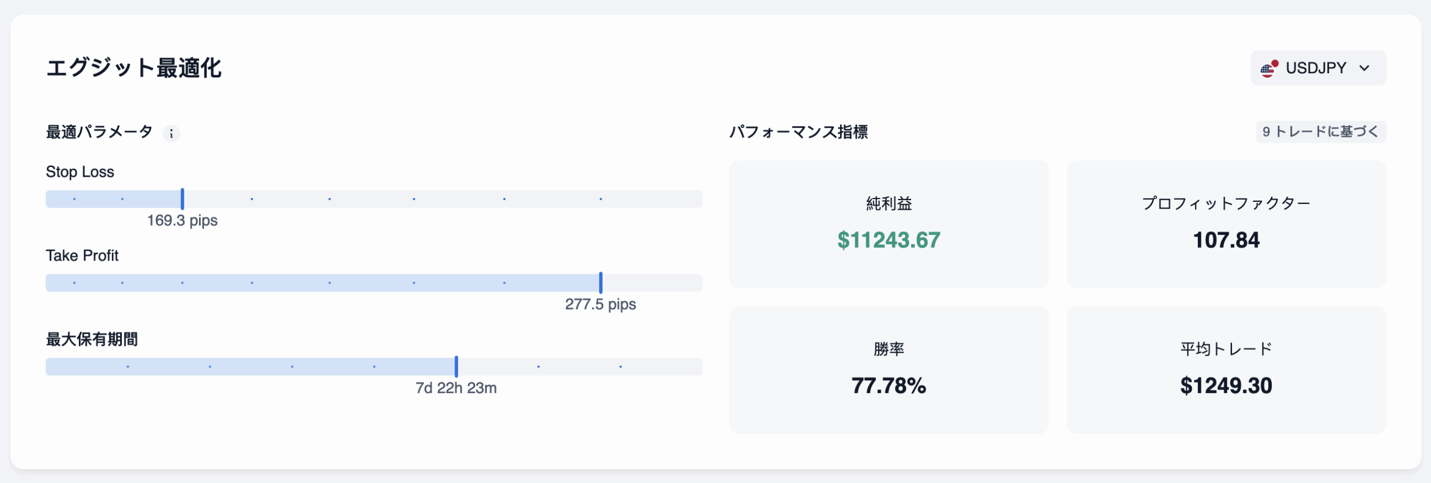Screen dimensions: 1431x483
Task: Click the 169.3 pips value label
Action: click(182, 221)
